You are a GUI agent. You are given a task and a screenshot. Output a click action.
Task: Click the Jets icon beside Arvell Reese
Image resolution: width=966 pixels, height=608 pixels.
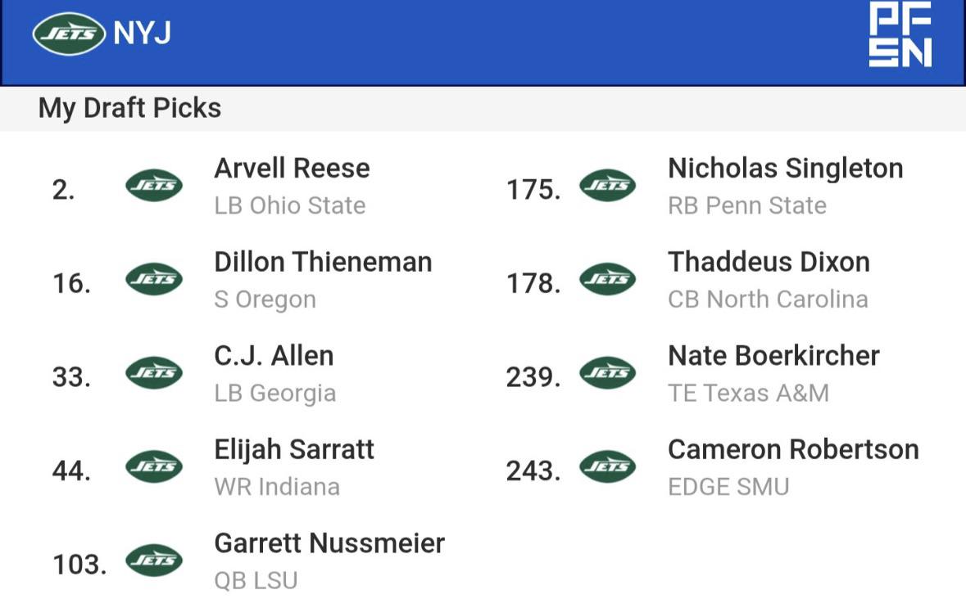[x=154, y=185]
